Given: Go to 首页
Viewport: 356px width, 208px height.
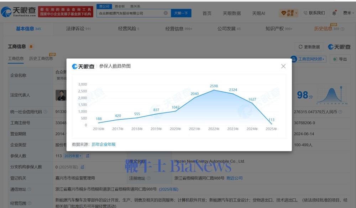Looking at the screenshot, I should tap(207, 13).
